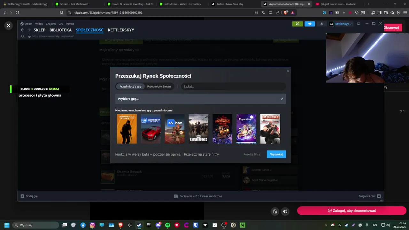Open Brave Leo AI sparkle icon

pyautogui.click(x=392, y=12)
